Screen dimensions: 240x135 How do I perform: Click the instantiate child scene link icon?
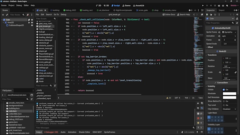(x=7, y=15)
